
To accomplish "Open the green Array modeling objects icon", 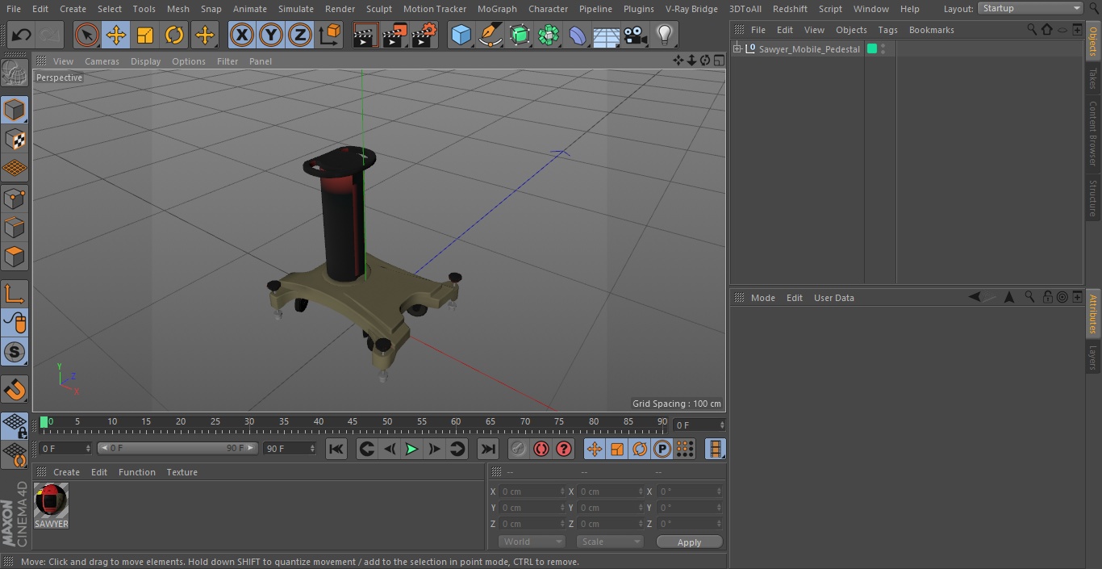I will coord(549,35).
